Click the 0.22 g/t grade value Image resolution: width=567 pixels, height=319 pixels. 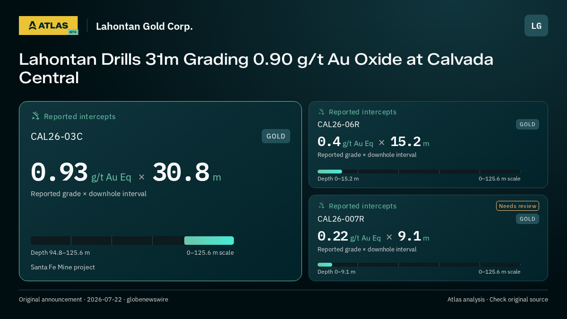click(333, 236)
